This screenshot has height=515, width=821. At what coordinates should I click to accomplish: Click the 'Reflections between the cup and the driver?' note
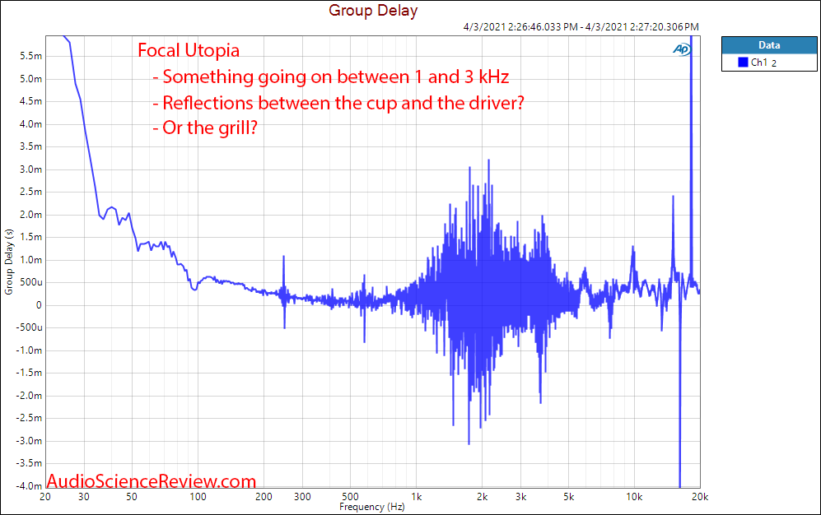[x=338, y=103]
